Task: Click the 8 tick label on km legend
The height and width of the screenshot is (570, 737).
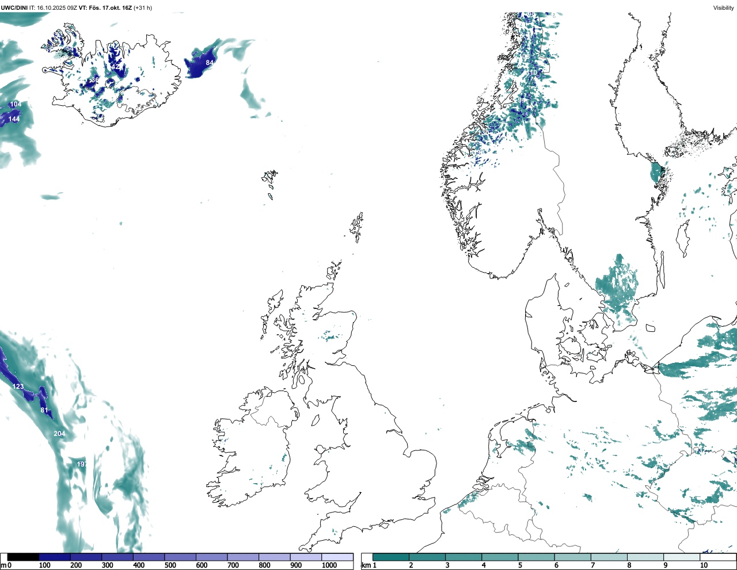Action: pyautogui.click(x=629, y=565)
